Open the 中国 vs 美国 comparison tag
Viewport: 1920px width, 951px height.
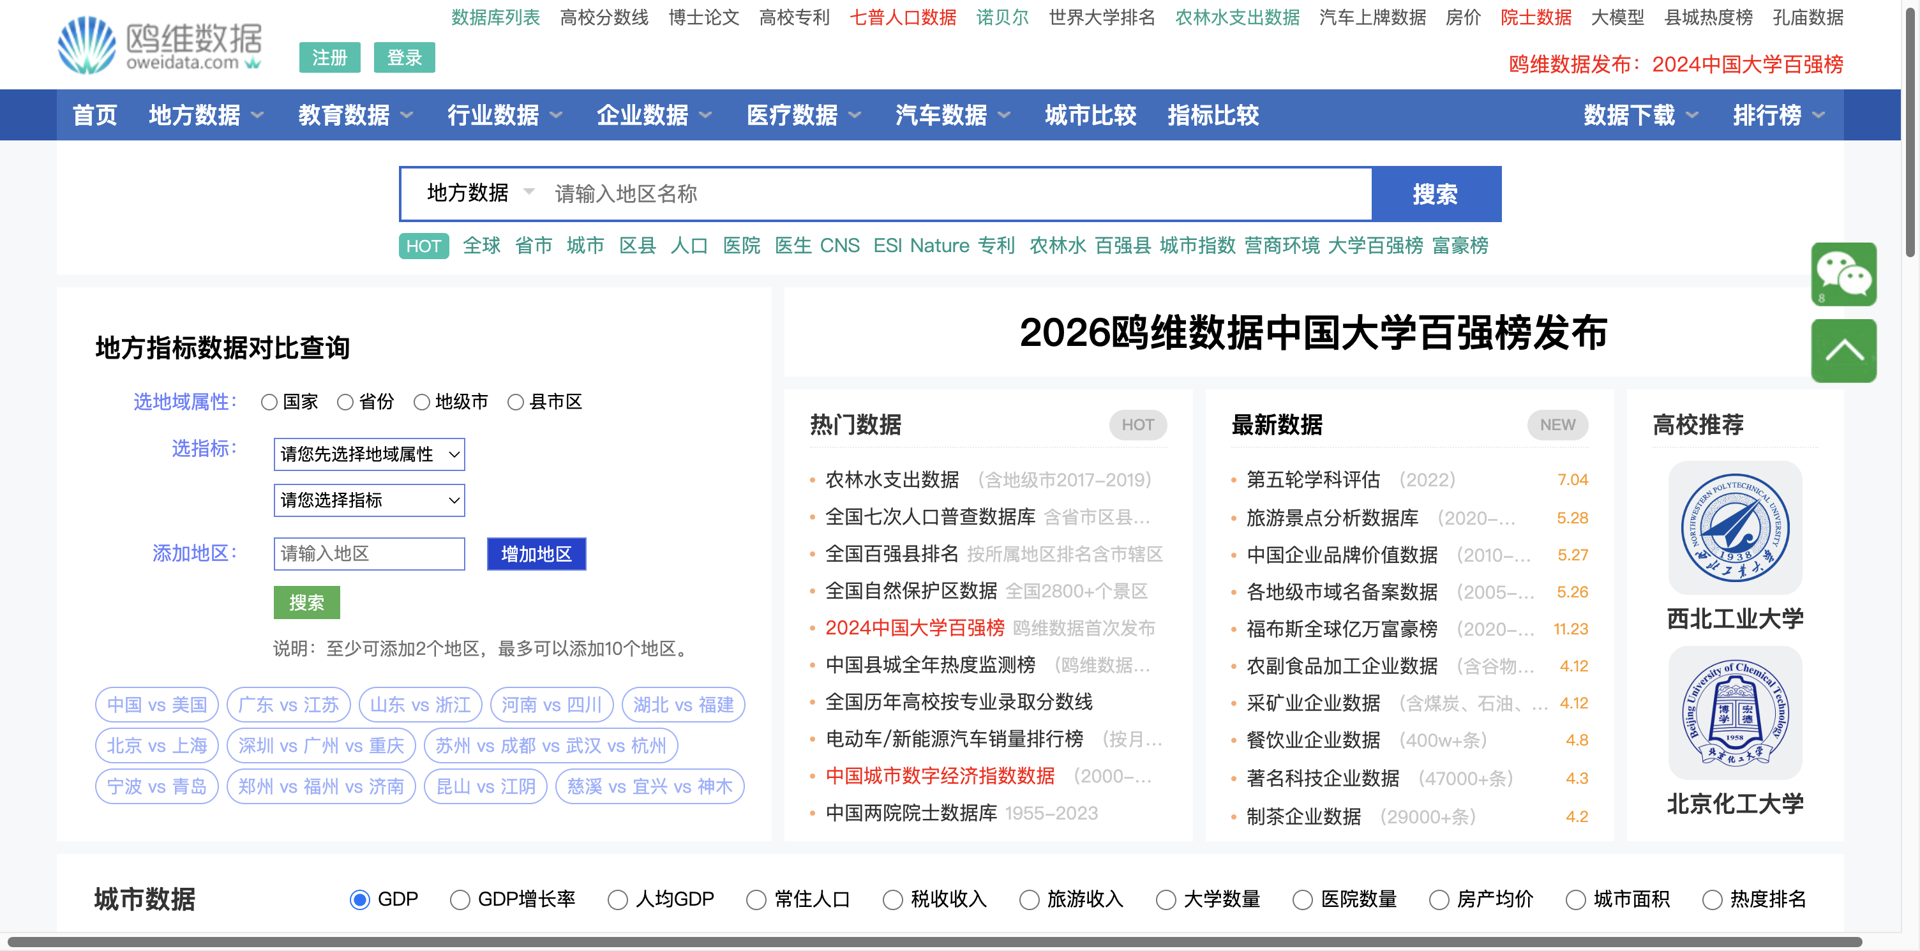pyautogui.click(x=156, y=704)
